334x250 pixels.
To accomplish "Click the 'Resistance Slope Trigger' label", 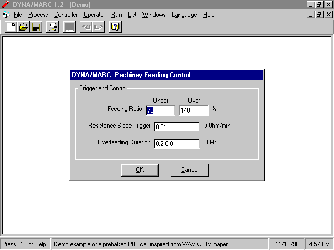I will [120, 126].
